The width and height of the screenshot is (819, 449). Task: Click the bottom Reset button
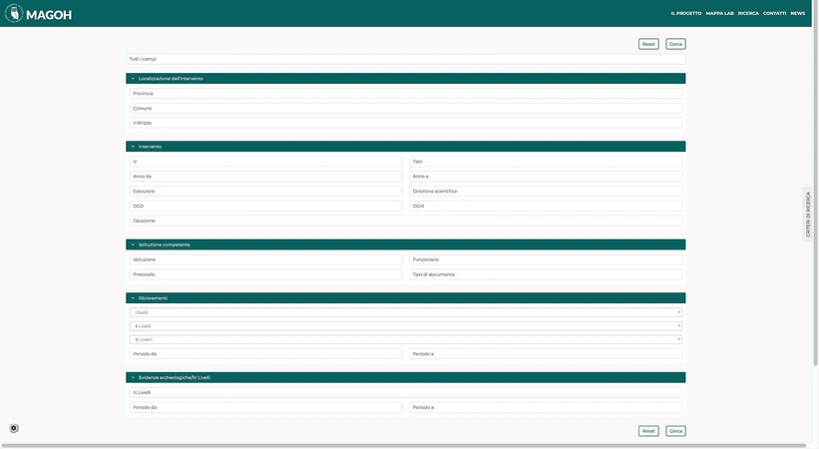point(648,431)
